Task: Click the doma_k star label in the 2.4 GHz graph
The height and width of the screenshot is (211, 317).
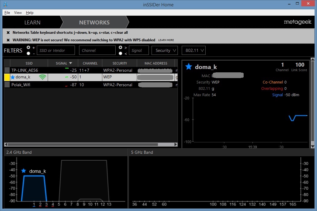Action: [24, 171]
